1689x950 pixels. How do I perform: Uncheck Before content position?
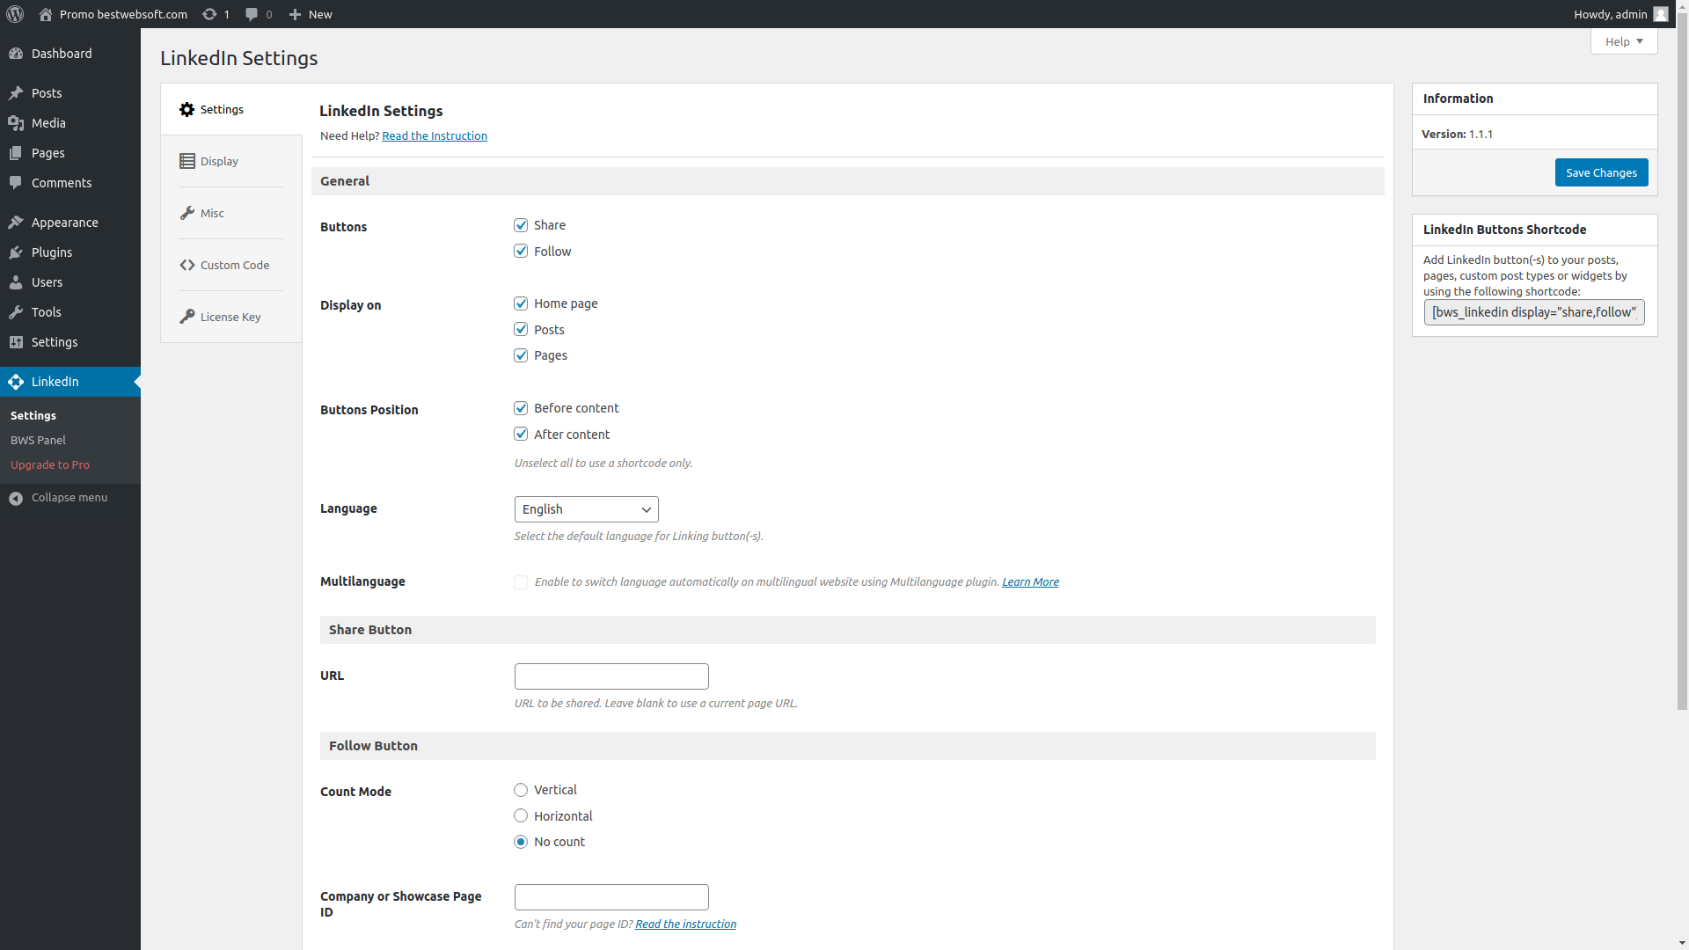(x=521, y=408)
